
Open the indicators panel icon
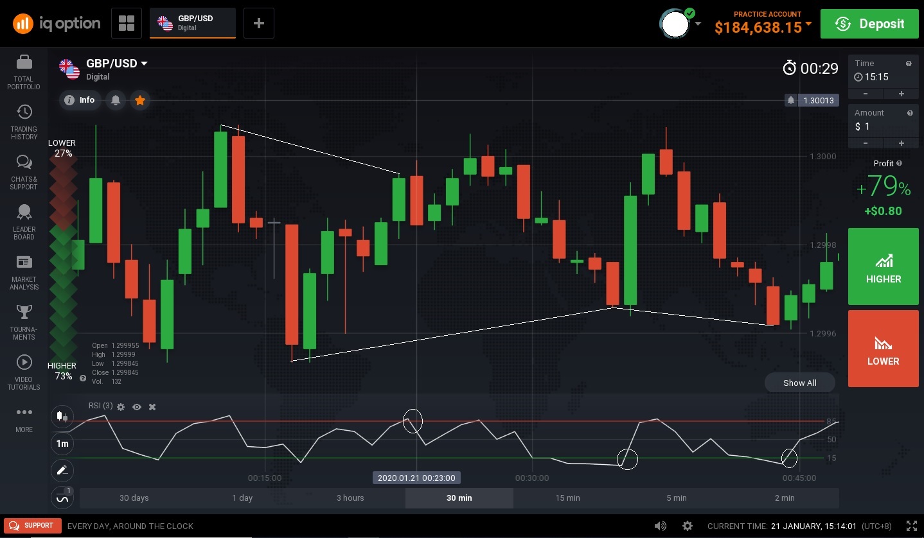click(62, 498)
